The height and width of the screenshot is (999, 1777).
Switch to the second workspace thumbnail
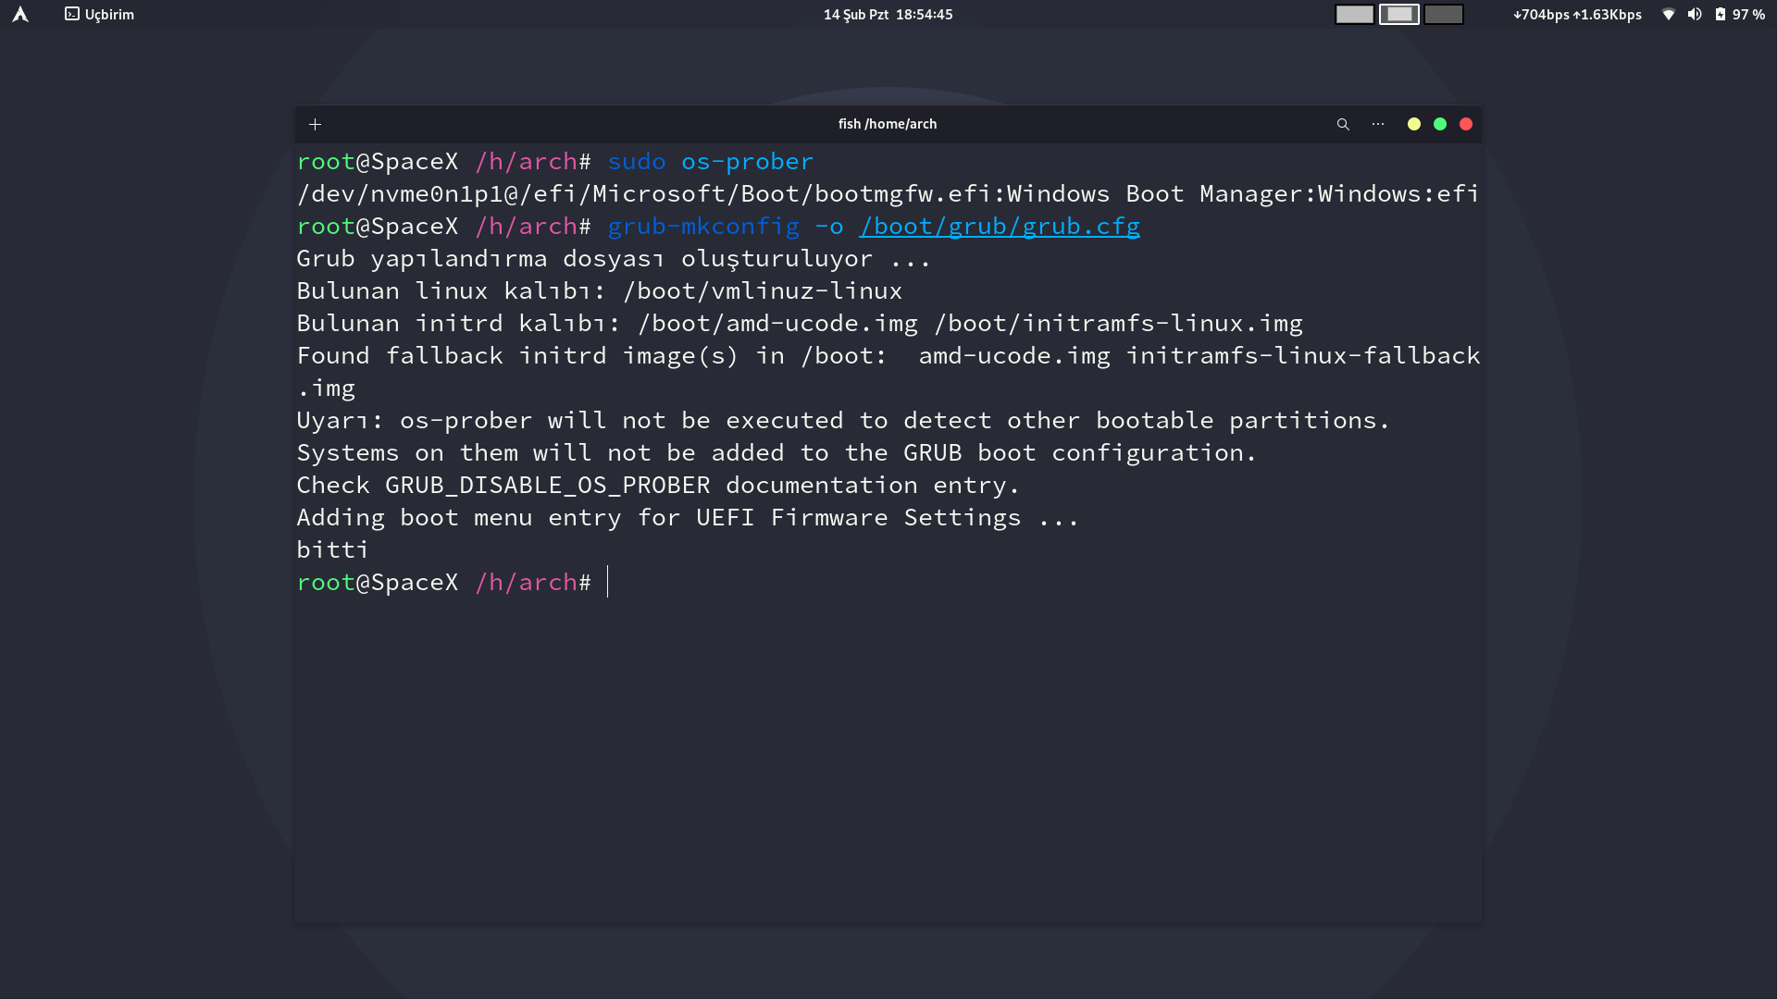tap(1398, 14)
